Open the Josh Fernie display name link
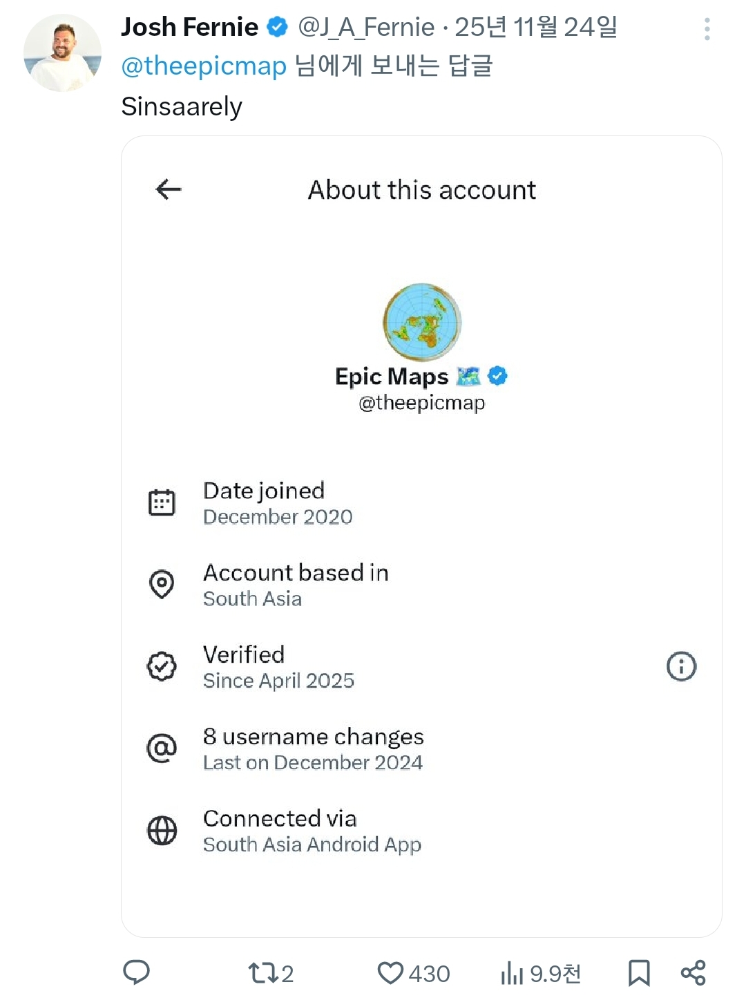The height and width of the screenshot is (1000, 746). pyautogui.click(x=189, y=27)
